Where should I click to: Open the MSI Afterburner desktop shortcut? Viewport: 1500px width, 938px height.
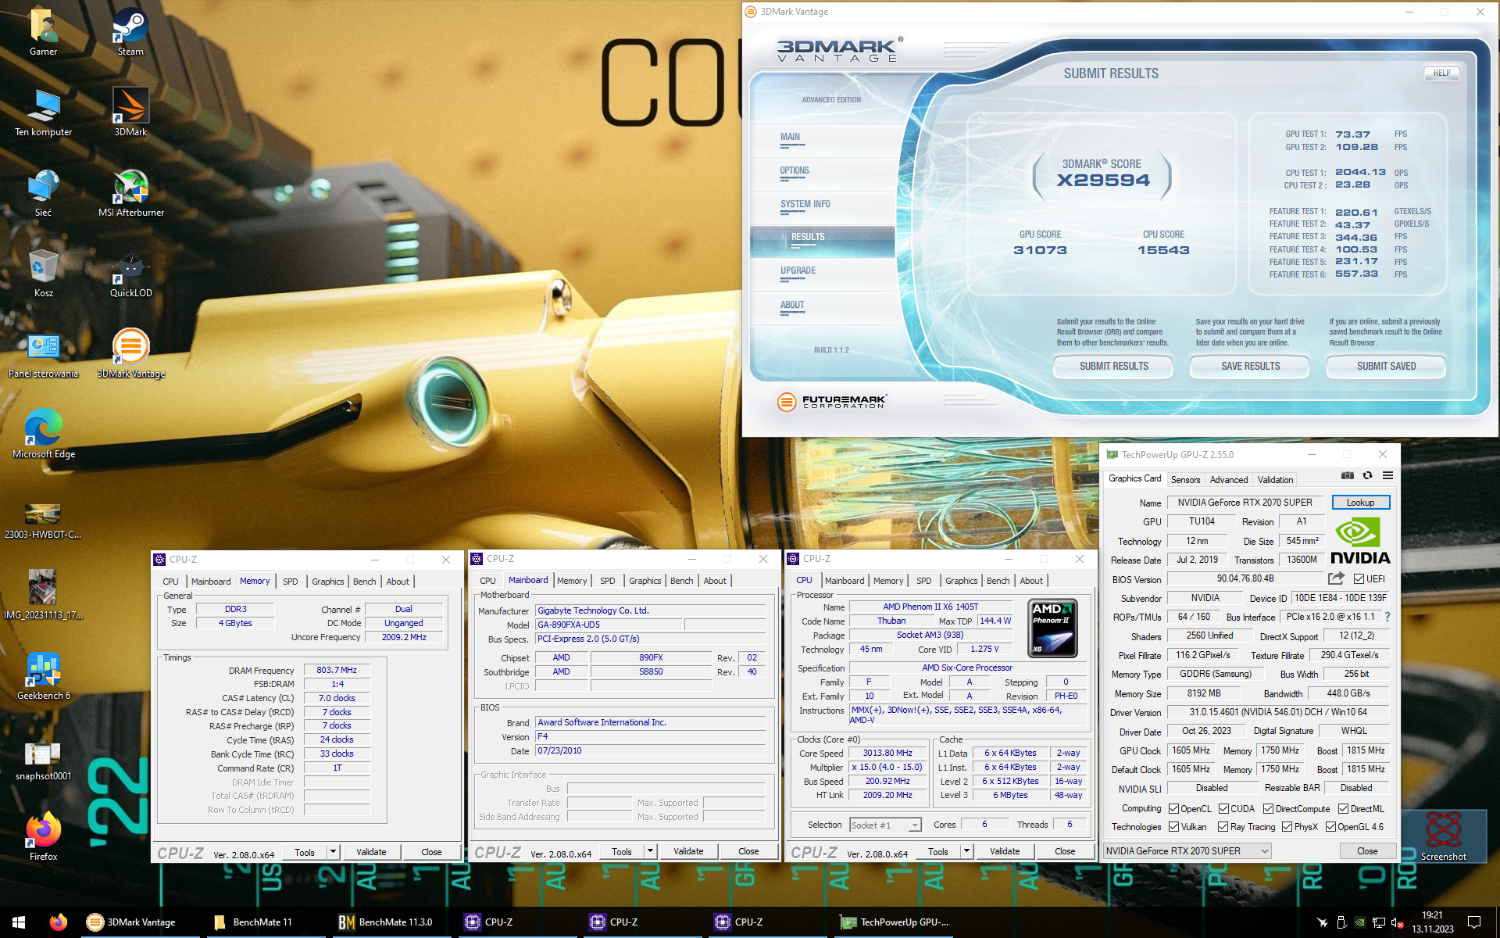130,192
